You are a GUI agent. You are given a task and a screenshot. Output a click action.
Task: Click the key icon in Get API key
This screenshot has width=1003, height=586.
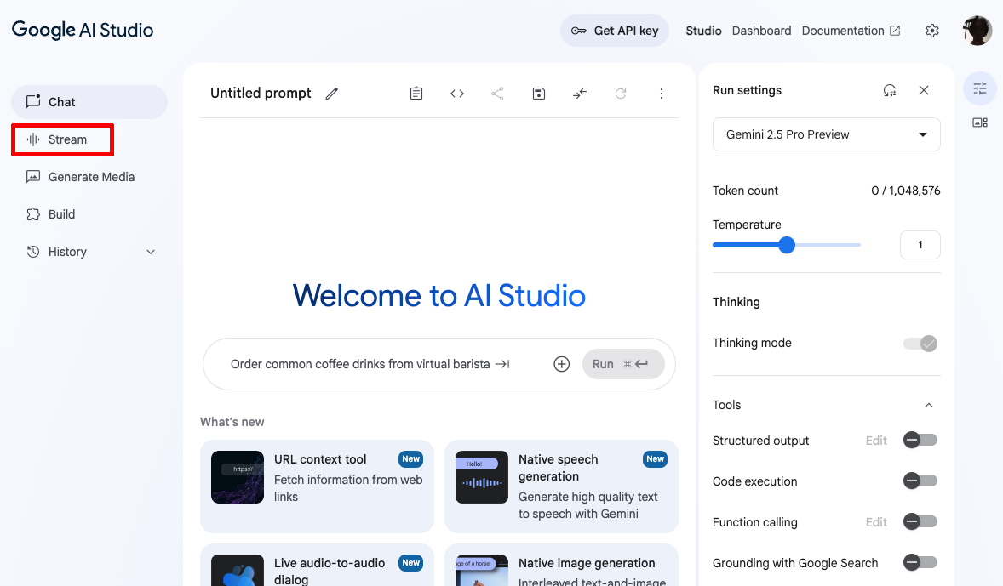(579, 31)
